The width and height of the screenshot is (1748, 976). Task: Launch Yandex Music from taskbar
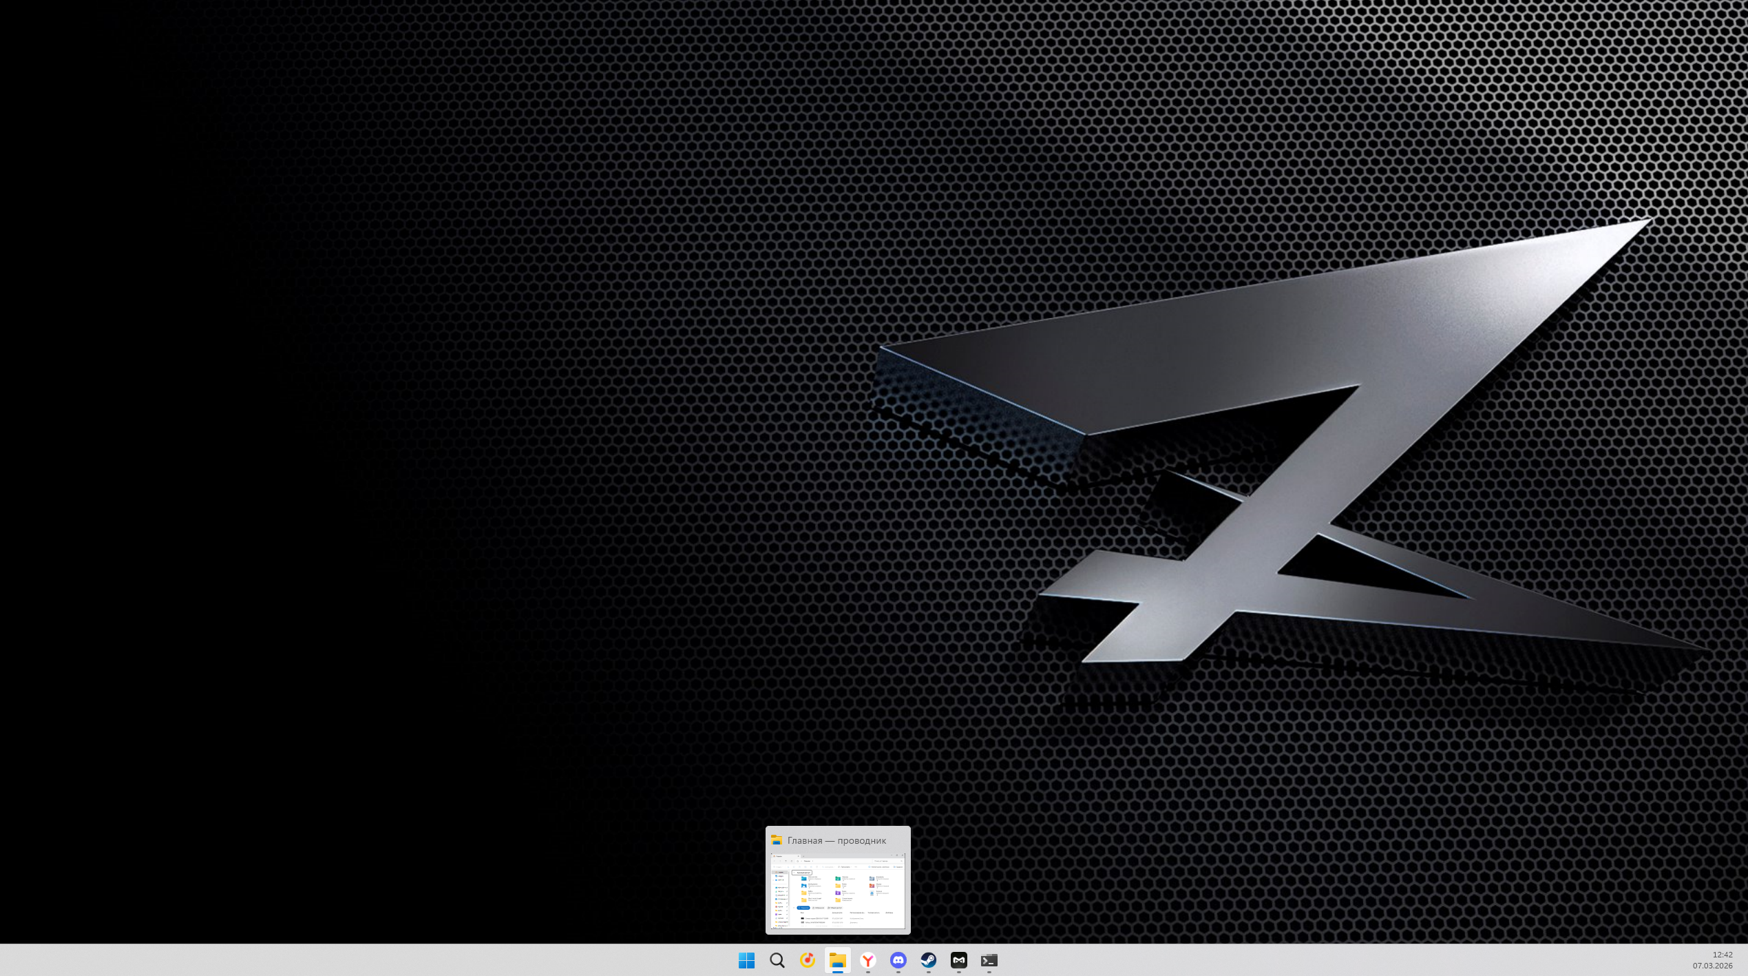click(x=808, y=960)
